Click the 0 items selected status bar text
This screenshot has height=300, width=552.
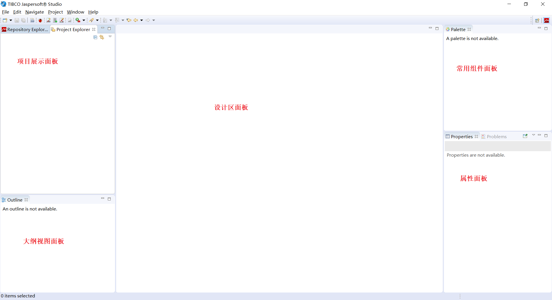pyautogui.click(x=18, y=296)
